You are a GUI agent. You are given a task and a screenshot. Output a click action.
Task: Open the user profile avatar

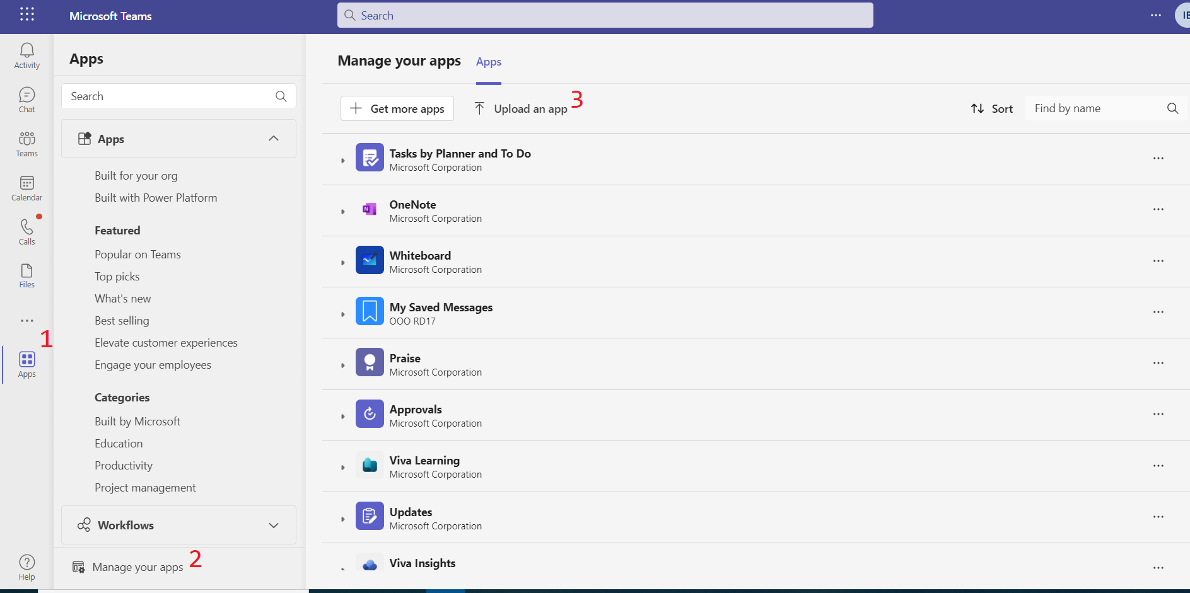pos(1183,15)
